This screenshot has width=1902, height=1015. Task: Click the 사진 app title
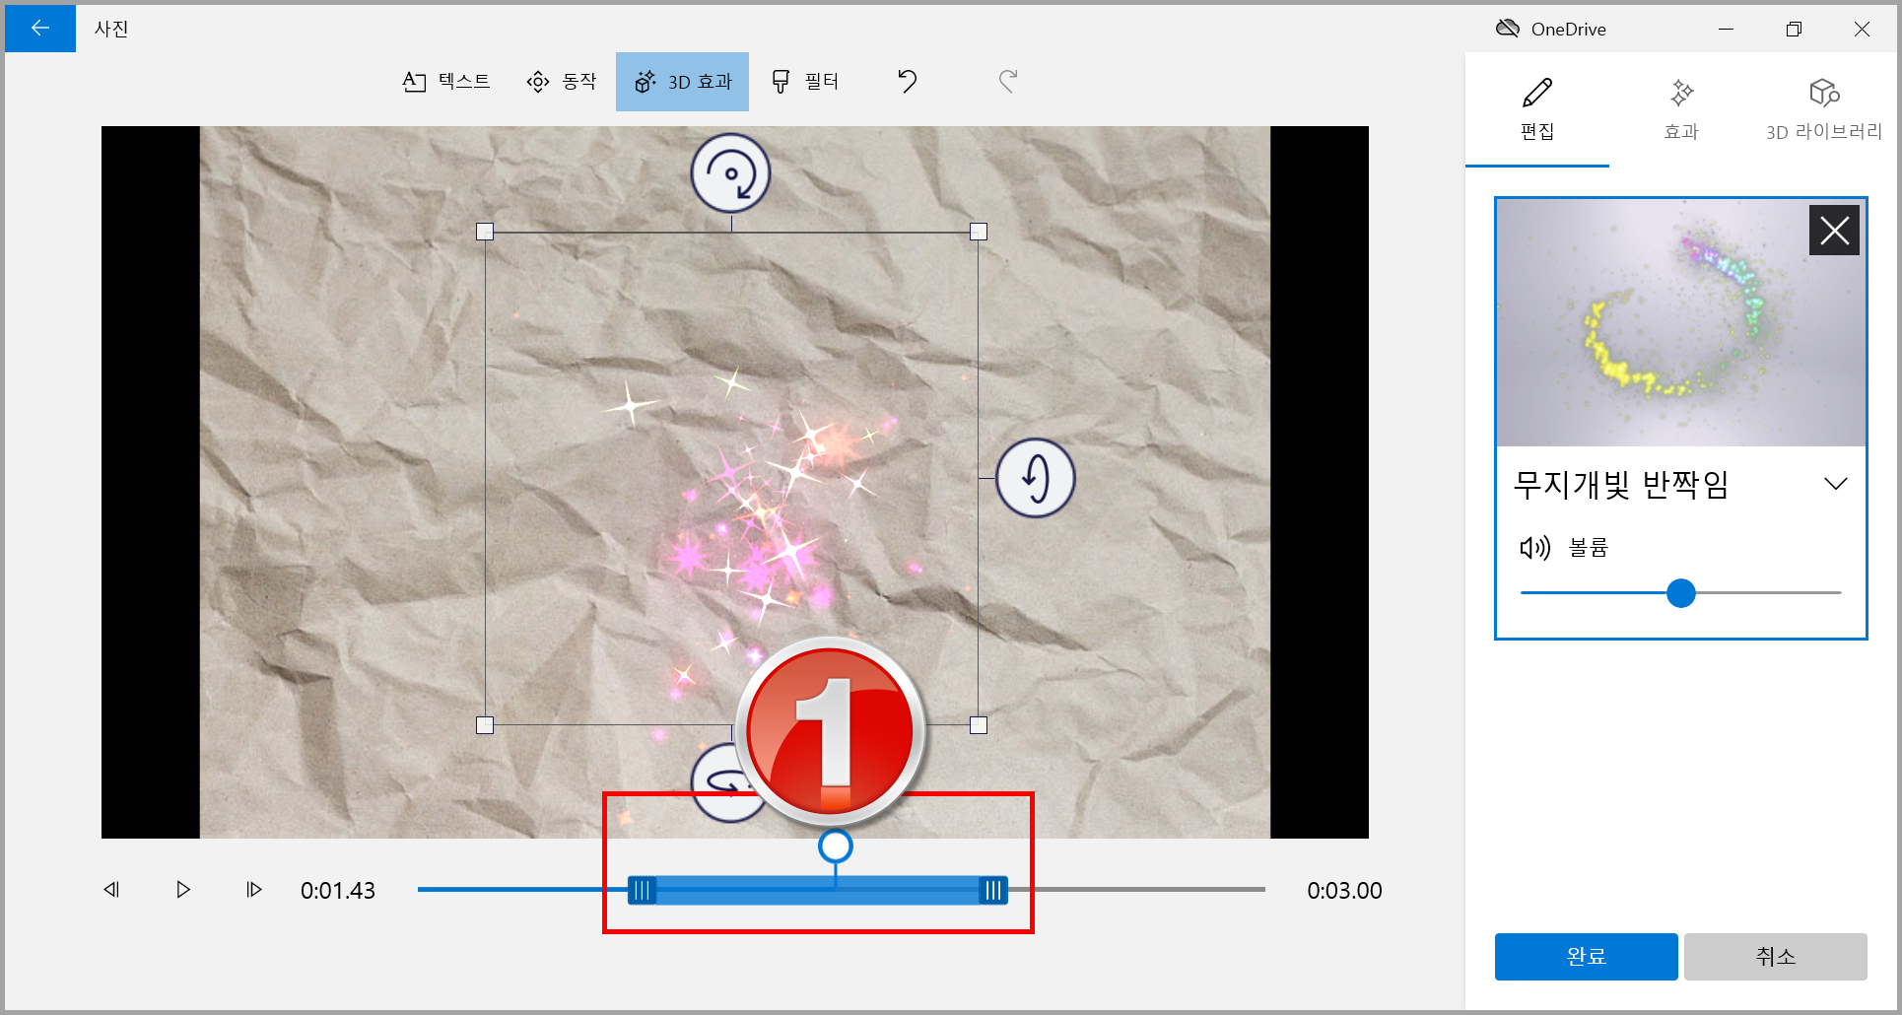(x=111, y=30)
